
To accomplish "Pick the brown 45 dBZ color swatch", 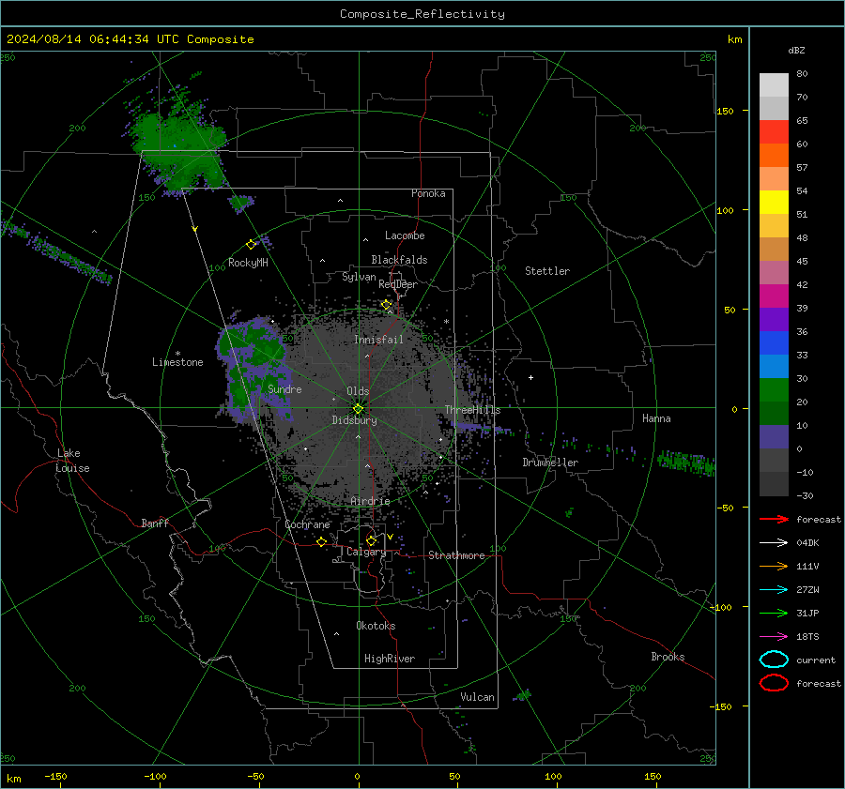I will click(774, 249).
